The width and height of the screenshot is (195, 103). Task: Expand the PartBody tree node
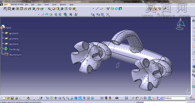tap(2, 49)
